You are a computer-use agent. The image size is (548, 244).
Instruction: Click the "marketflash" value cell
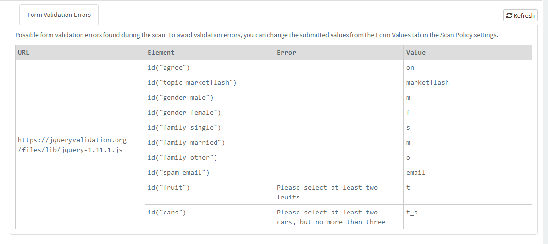pyautogui.click(x=427, y=82)
